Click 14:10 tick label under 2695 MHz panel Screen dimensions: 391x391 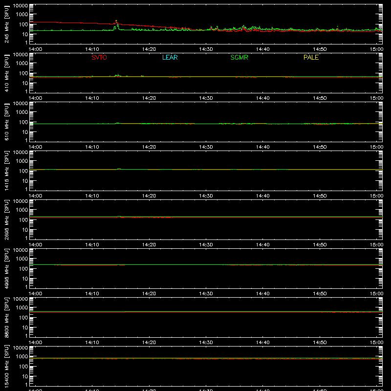click(x=92, y=245)
